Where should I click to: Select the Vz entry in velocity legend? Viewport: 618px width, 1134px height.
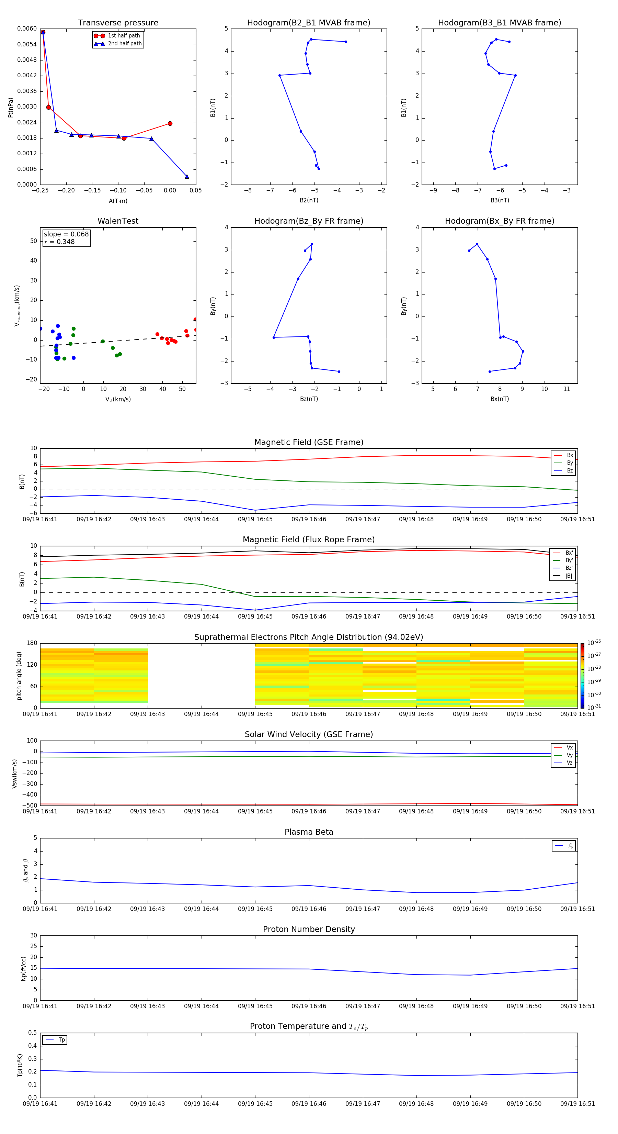click(x=563, y=763)
